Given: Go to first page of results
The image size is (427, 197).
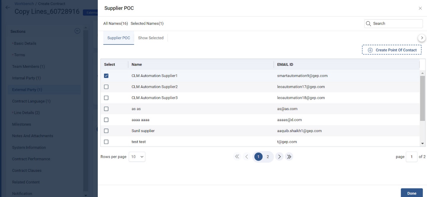Looking at the screenshot, I should pyautogui.click(x=237, y=157).
